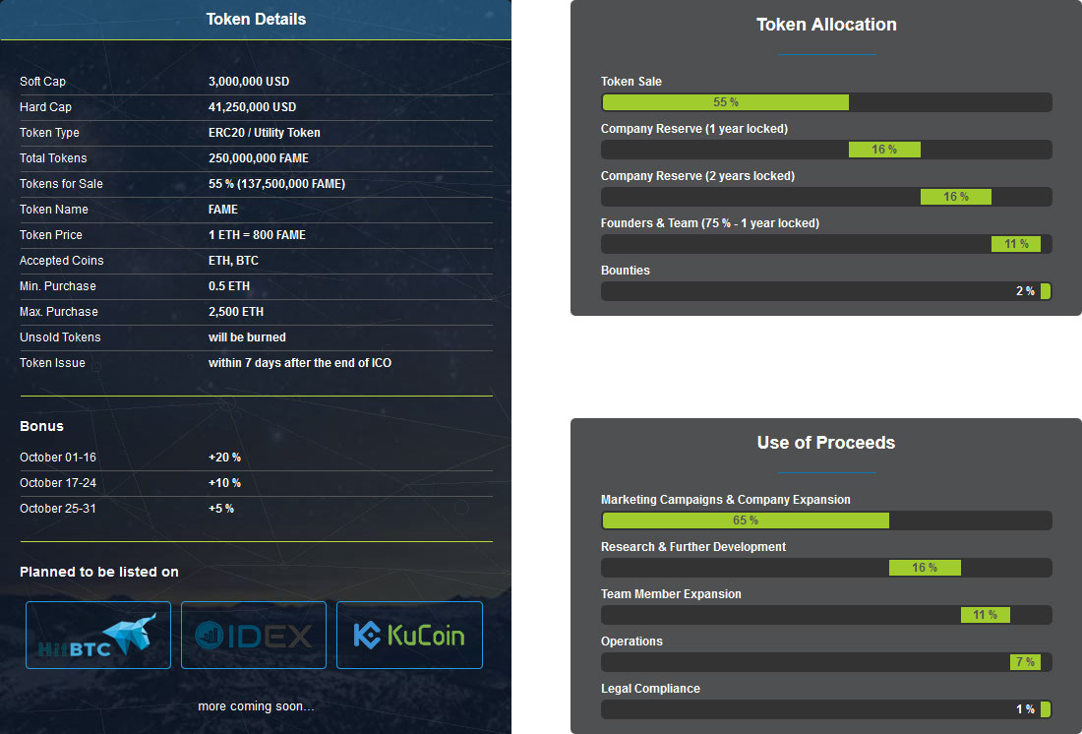Image resolution: width=1082 pixels, height=734 pixels.
Task: Click the Use of Proceeds panel title
Action: (x=826, y=443)
